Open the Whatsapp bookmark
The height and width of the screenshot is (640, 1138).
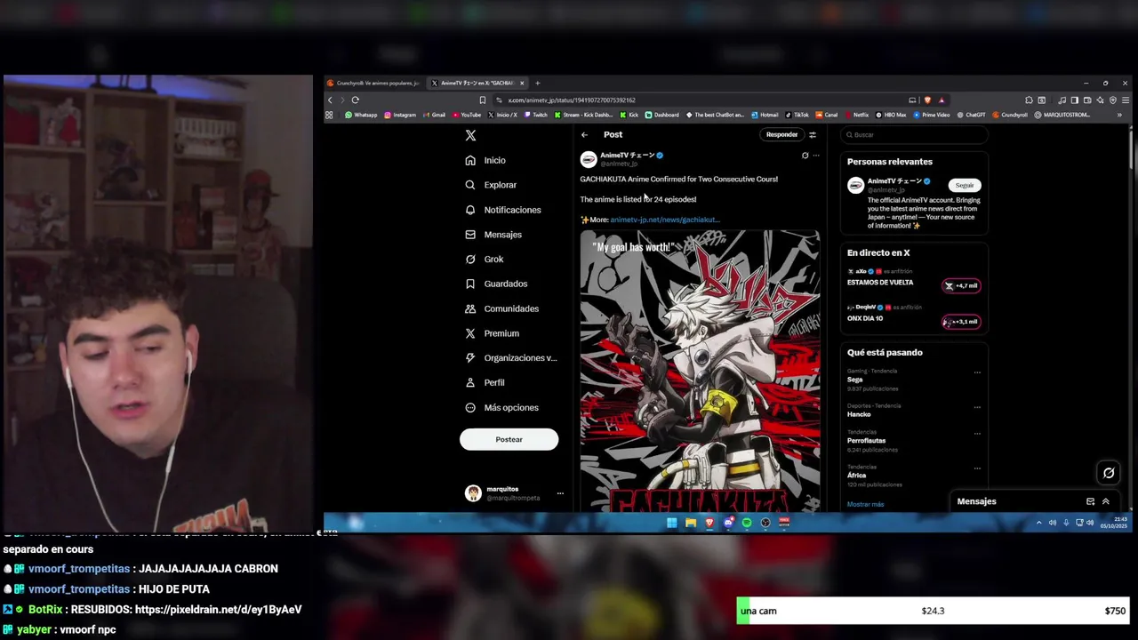click(361, 115)
